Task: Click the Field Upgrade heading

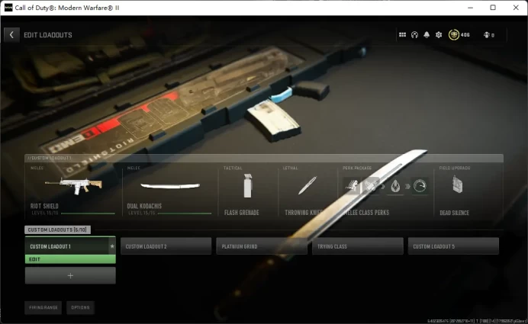Action: click(x=455, y=168)
